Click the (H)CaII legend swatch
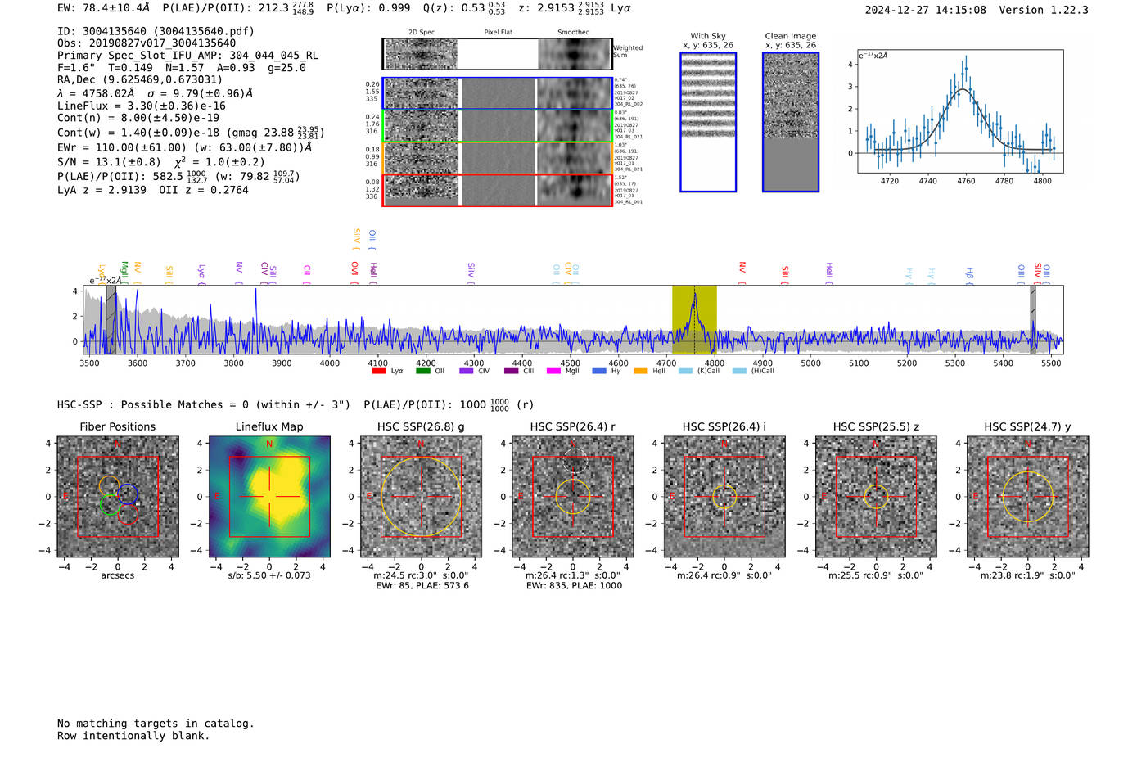The height and width of the screenshot is (780, 1146). (739, 371)
